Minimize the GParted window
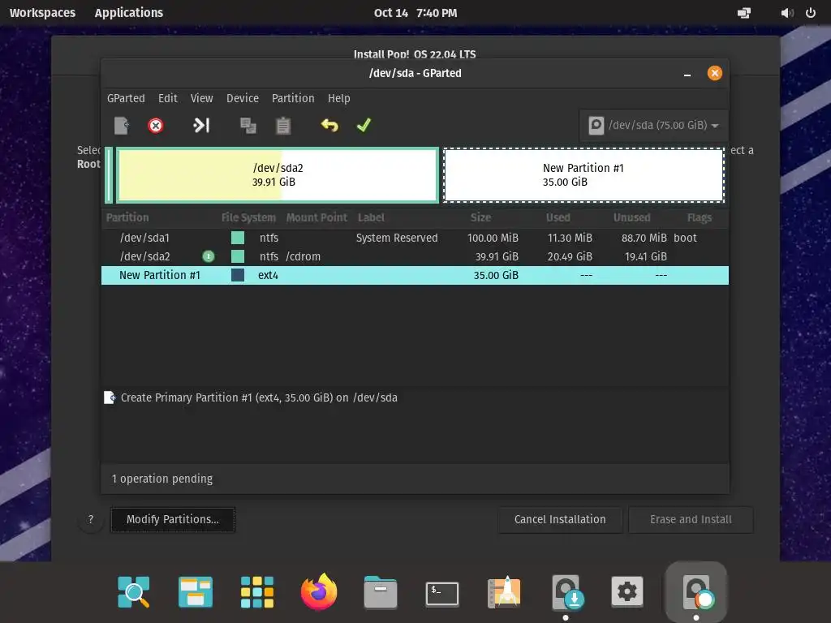831x623 pixels. pos(687,74)
